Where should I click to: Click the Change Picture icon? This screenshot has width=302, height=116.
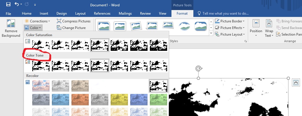(59, 28)
